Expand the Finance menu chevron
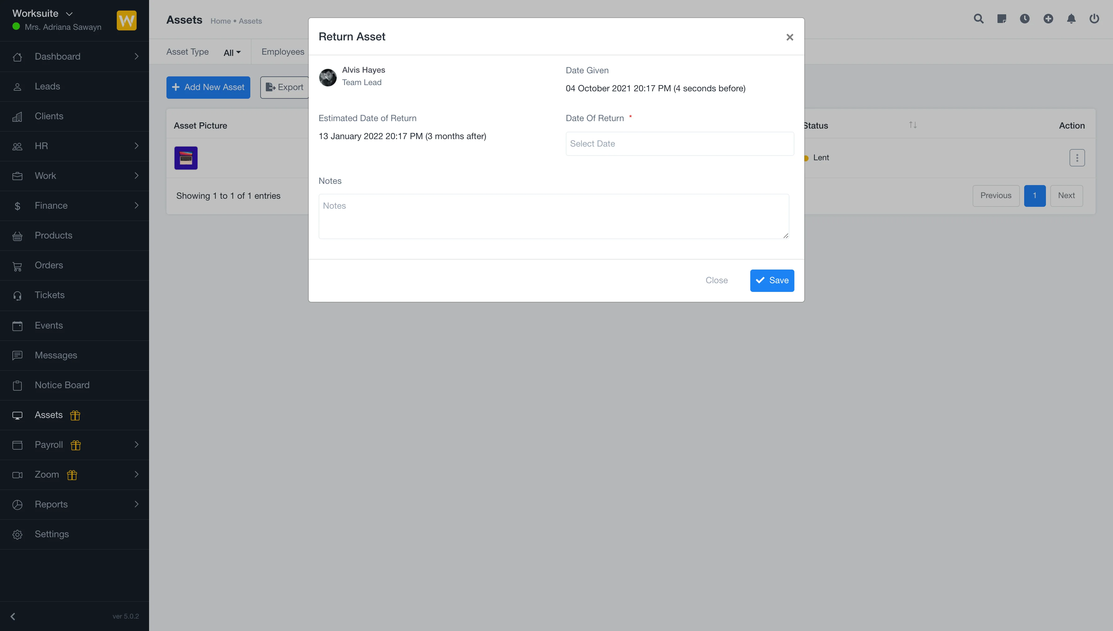 pyautogui.click(x=136, y=206)
